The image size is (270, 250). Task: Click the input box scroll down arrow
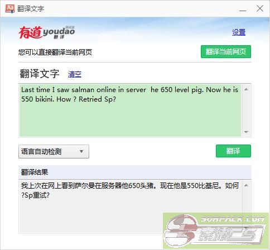246,132
